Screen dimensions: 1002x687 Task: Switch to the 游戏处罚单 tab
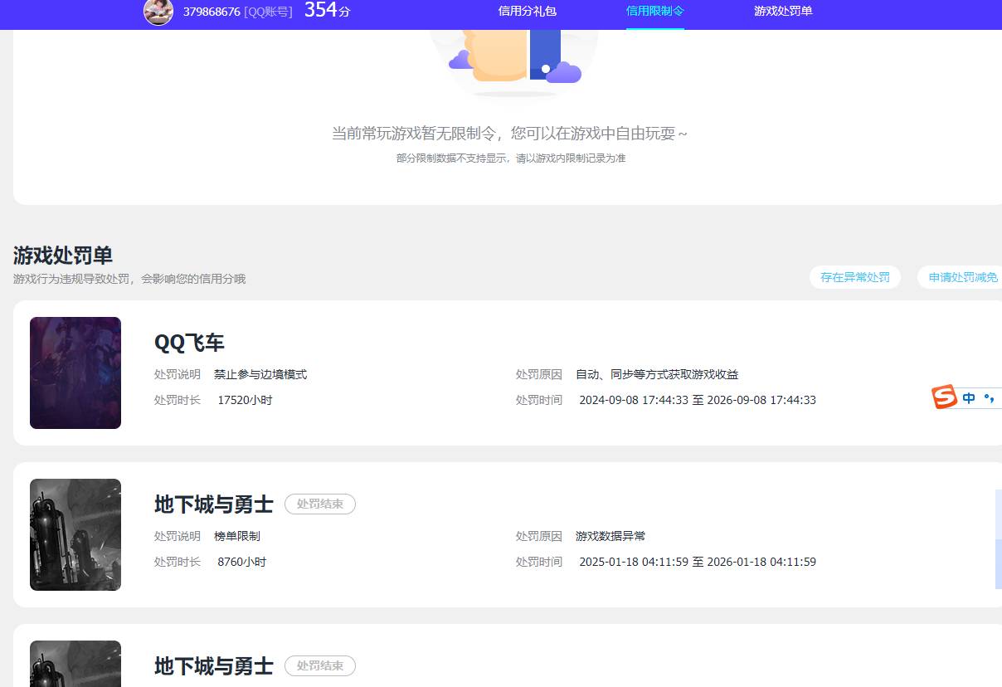783,12
